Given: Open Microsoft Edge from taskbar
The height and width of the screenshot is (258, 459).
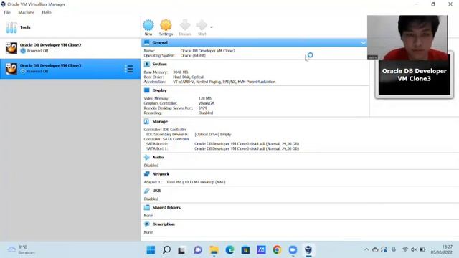Looking at the screenshot, I should [x=229, y=250].
